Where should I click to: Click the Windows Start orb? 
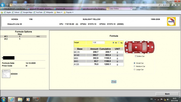[x=3, y=99]
